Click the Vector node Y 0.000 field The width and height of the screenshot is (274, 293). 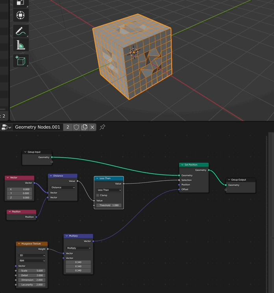20,193
